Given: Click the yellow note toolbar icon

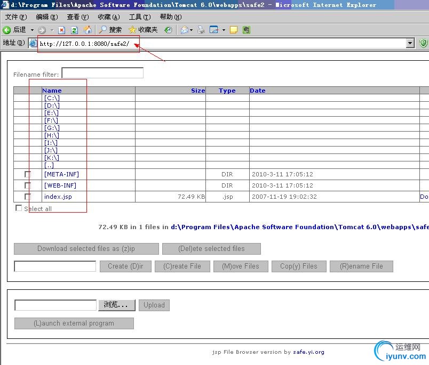Looking at the screenshot, I should [234, 30].
